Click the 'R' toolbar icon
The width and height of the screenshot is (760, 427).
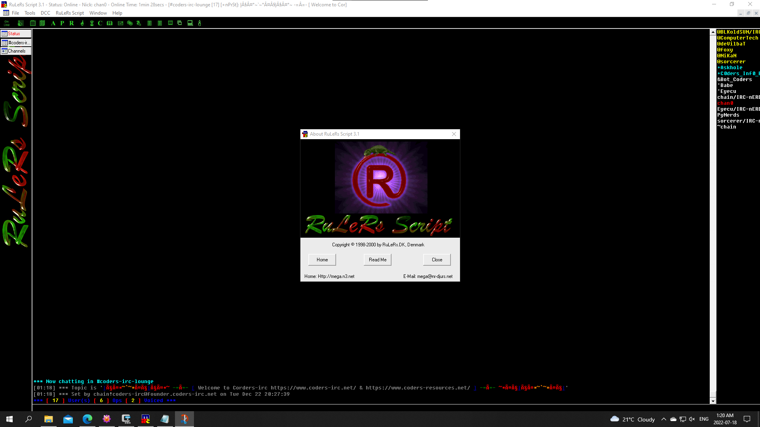72,23
